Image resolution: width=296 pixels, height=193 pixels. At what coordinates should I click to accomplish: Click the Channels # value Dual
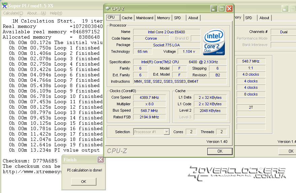[x=284, y=32]
